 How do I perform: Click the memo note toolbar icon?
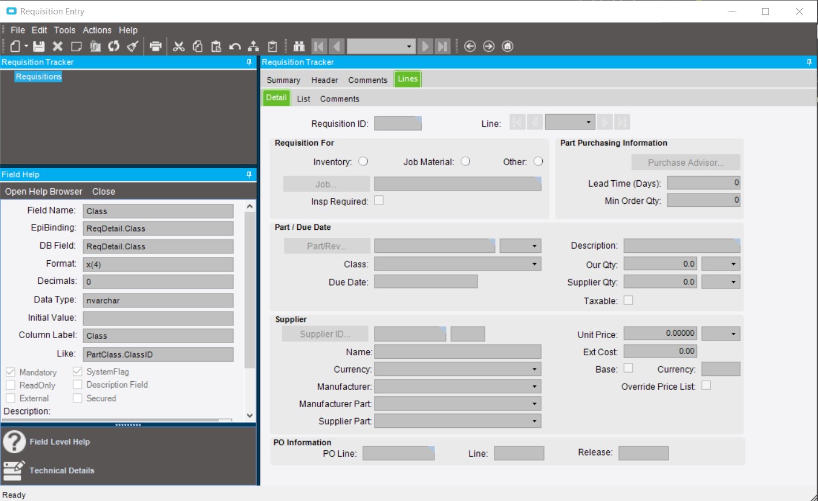[76, 47]
